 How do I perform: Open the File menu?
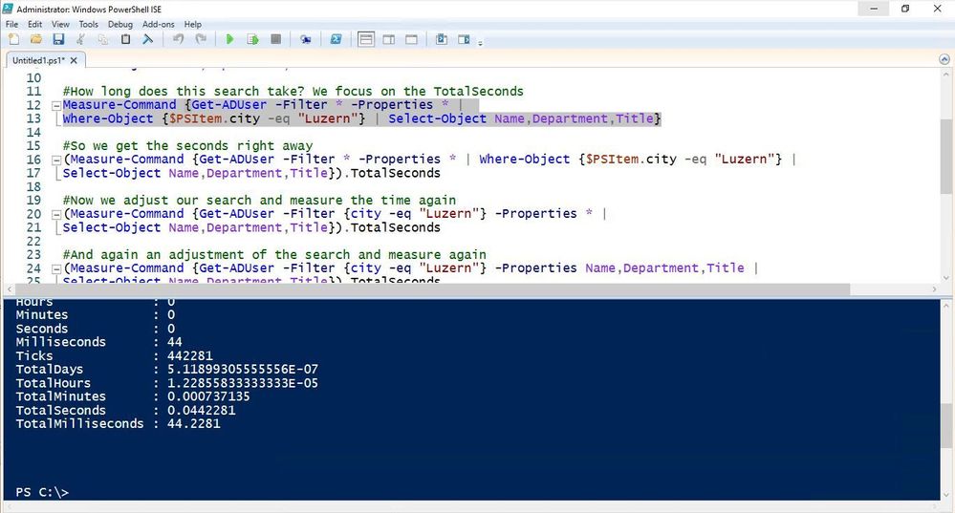pyautogui.click(x=12, y=24)
